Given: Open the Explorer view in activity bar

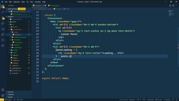Looking at the screenshot, I should [x=3, y=6].
